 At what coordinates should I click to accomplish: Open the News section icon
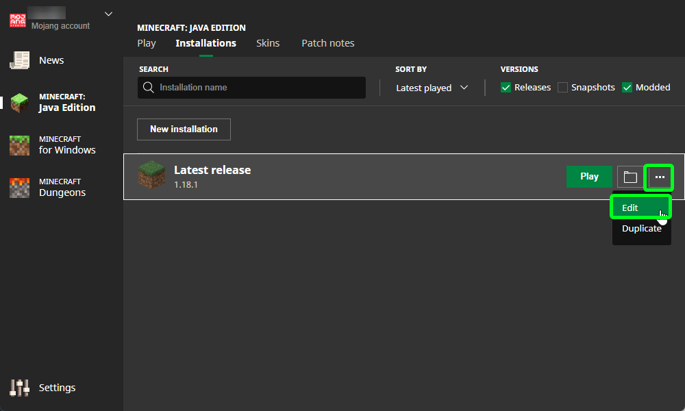(x=20, y=60)
